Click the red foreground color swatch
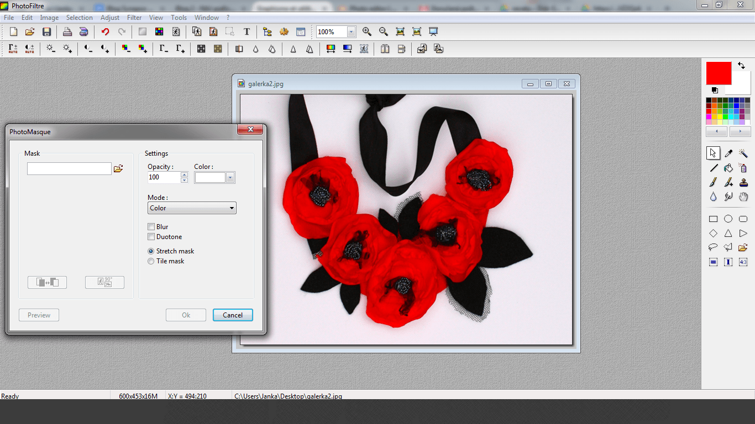This screenshot has height=424, width=755. pyautogui.click(x=718, y=73)
